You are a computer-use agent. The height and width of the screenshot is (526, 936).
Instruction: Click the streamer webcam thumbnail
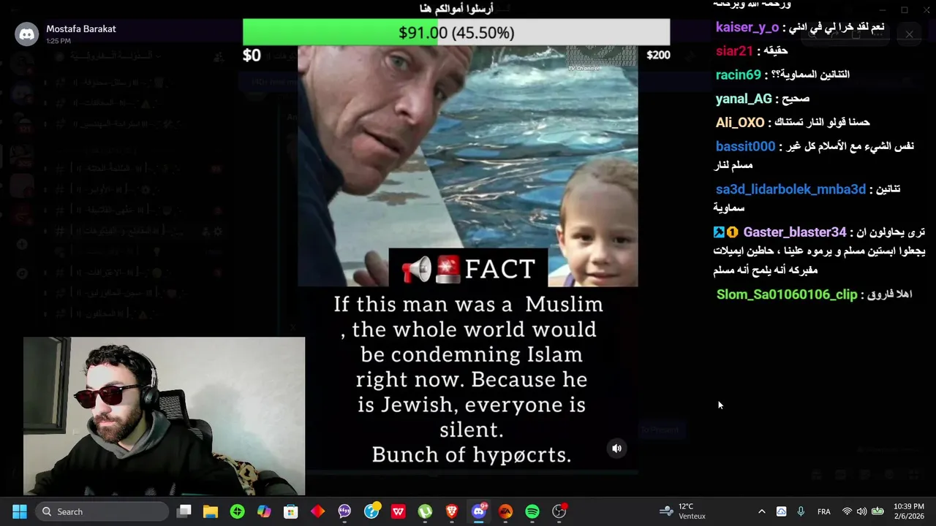tap(164, 416)
